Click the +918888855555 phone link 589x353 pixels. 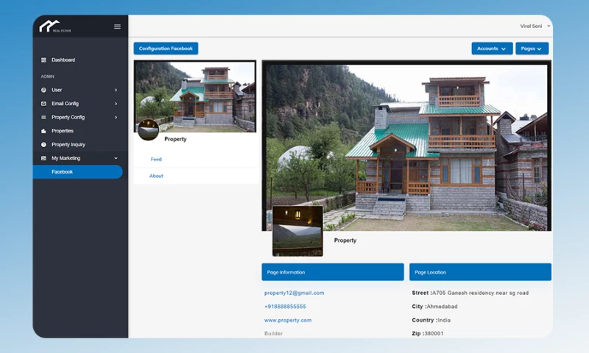coord(285,307)
